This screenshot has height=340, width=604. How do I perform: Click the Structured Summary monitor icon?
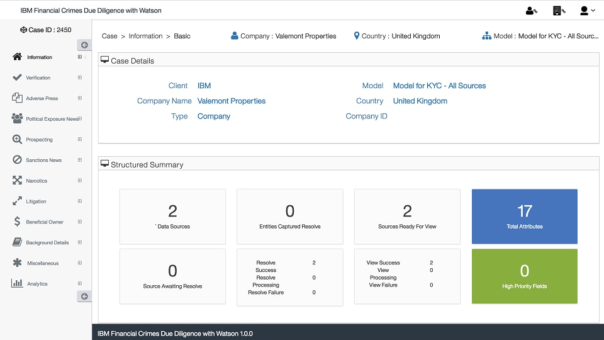coord(104,164)
